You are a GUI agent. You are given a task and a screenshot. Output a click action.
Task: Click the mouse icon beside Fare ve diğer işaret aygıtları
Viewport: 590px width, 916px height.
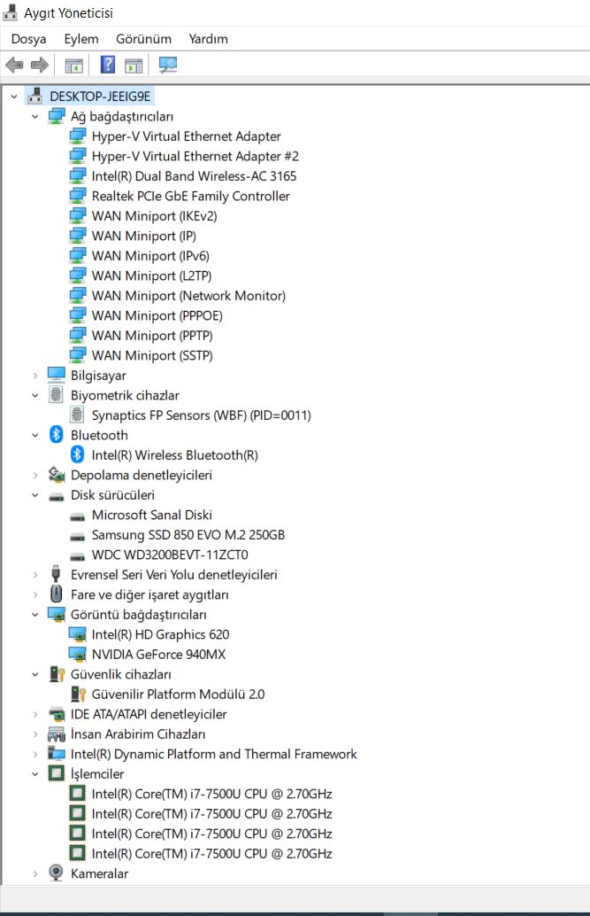tap(56, 594)
